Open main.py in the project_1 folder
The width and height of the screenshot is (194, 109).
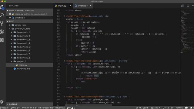[x=29, y=65]
